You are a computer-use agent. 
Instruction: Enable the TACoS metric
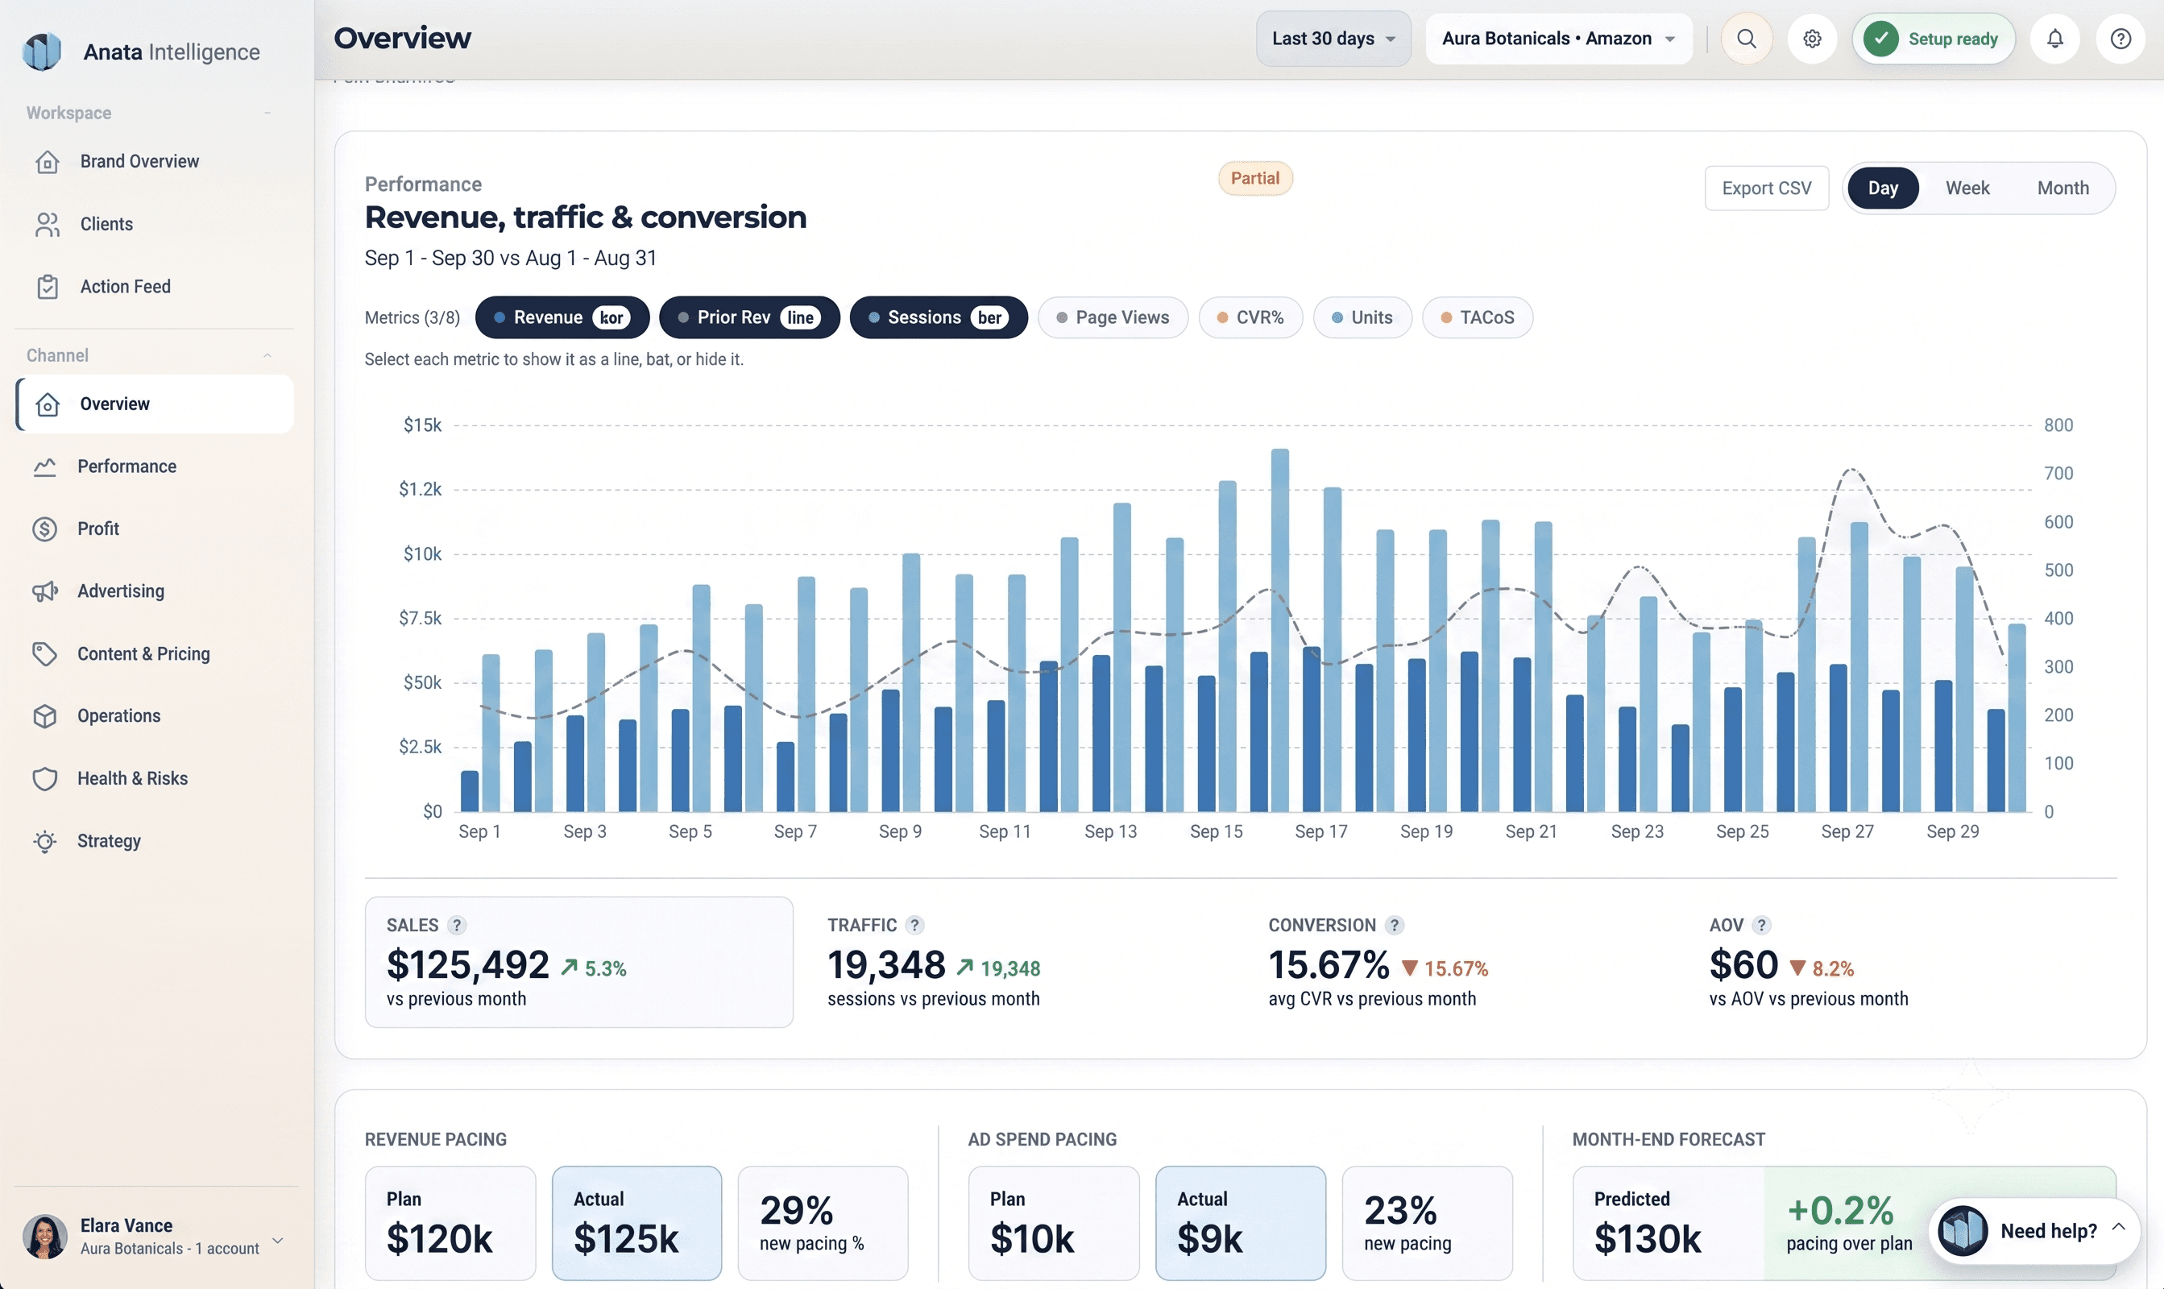click(1477, 317)
